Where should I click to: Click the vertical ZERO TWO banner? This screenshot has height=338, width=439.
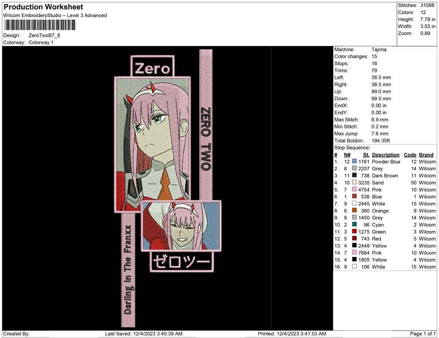point(206,125)
